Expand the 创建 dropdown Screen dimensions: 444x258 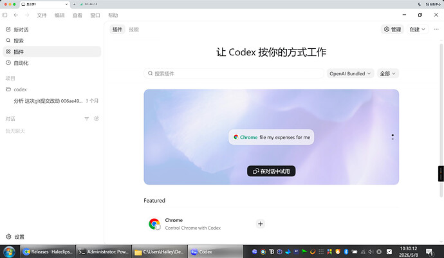point(418,29)
